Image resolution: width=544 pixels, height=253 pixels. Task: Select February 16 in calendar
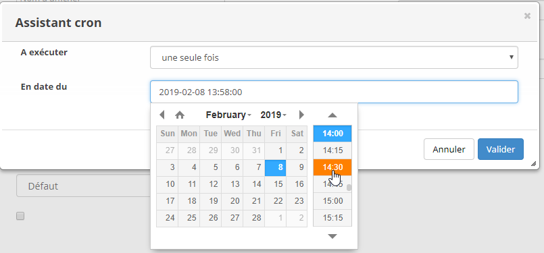pyautogui.click(x=297, y=185)
